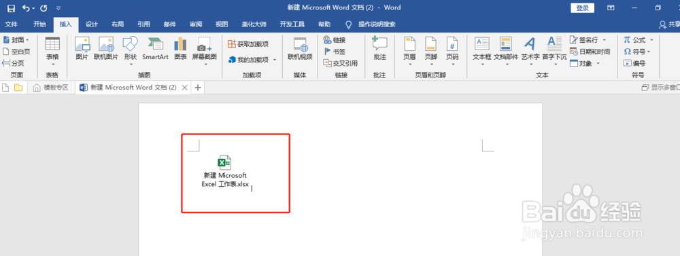The width and height of the screenshot is (680, 256).
Task: Open the 艺术字 WordArt dropdown
Action: 530,52
